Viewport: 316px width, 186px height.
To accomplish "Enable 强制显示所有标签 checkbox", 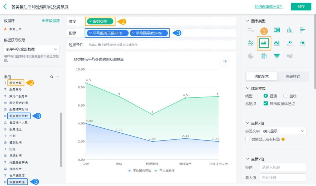I will pyautogui.click(x=248, y=139).
